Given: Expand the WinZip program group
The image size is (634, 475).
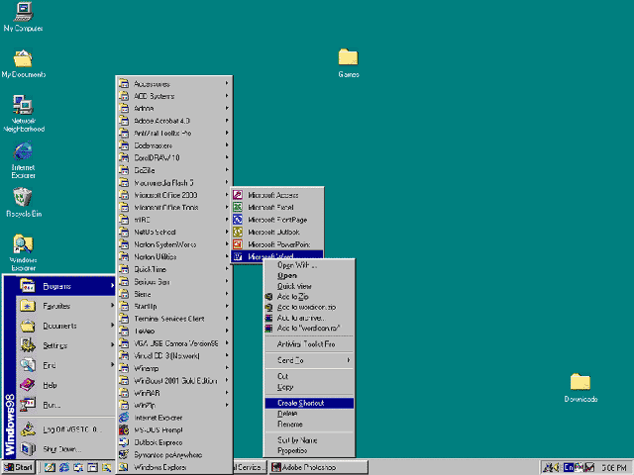Looking at the screenshot, I should 174,405.
